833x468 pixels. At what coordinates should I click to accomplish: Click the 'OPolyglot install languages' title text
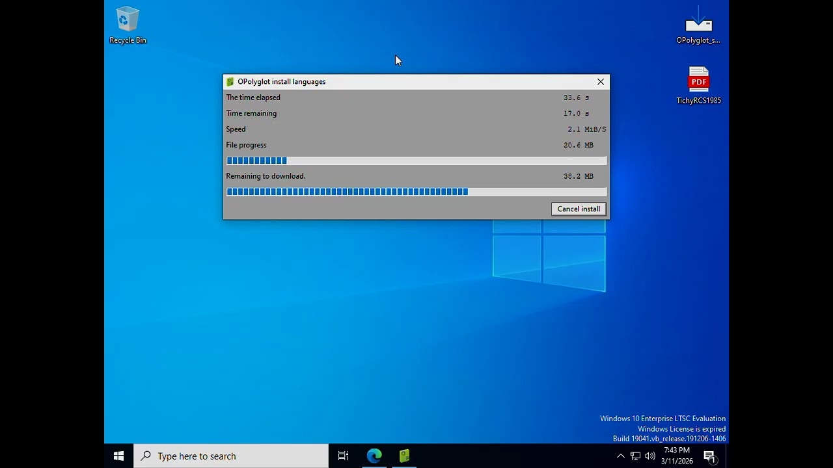282,82
